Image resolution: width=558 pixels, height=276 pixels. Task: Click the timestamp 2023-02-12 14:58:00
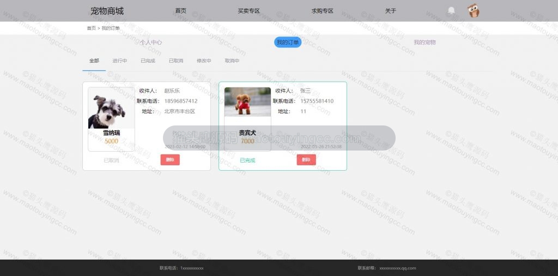pos(185,146)
